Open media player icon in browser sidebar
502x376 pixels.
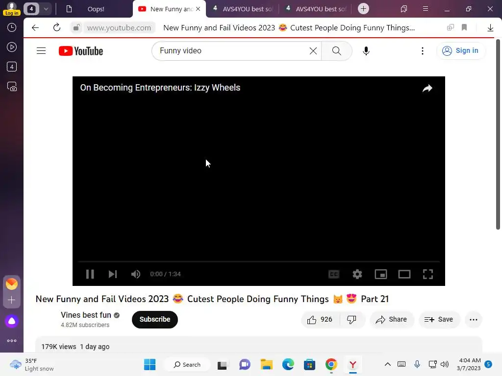12,47
